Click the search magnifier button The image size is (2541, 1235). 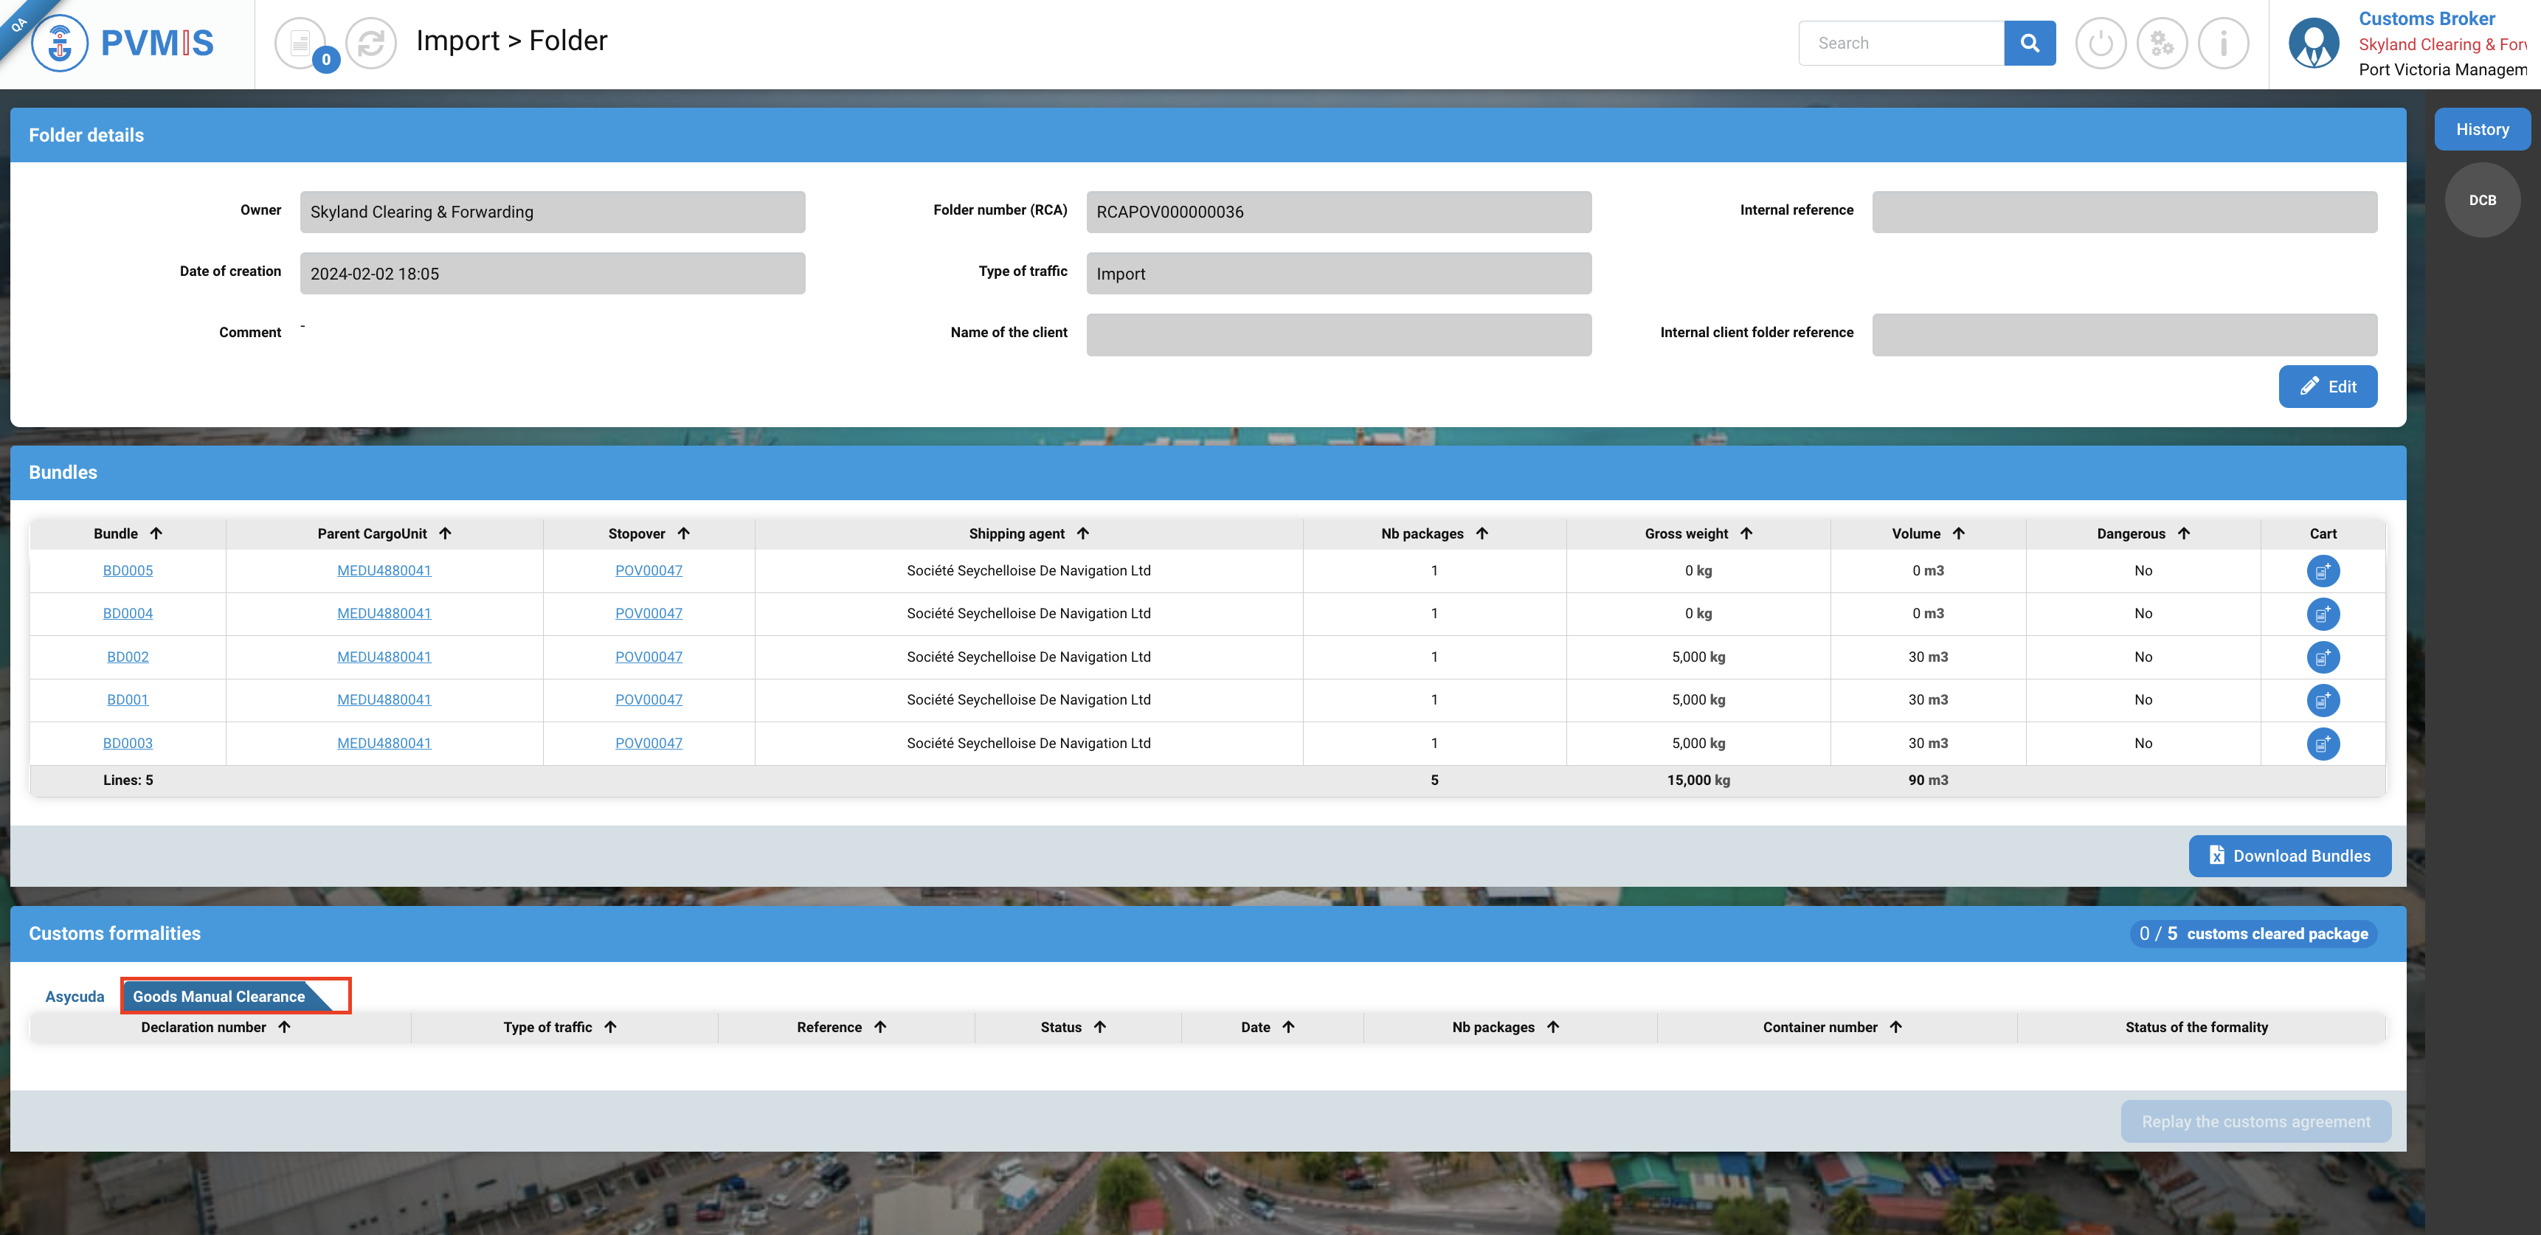[x=2029, y=44]
